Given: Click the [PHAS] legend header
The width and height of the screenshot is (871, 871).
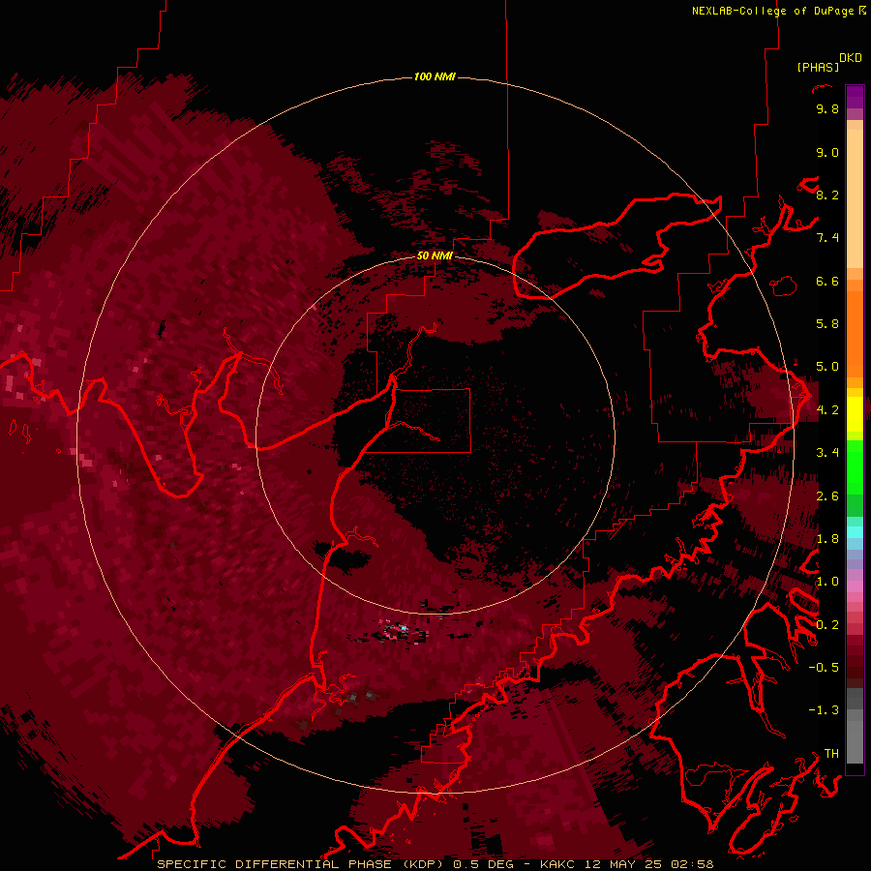Looking at the screenshot, I should (818, 67).
